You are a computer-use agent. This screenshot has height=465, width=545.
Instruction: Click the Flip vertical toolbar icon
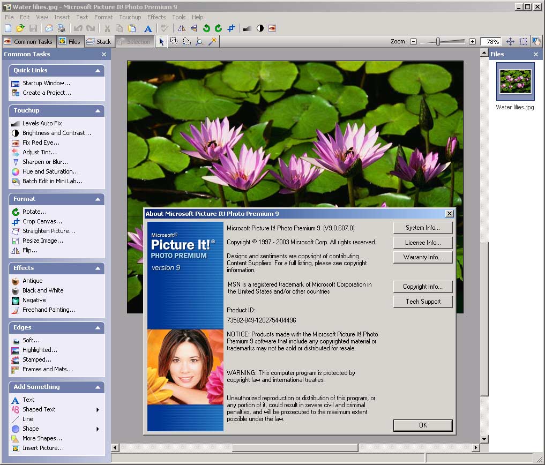(194, 28)
